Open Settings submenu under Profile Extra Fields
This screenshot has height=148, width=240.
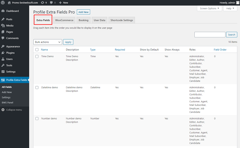[x=6, y=97]
